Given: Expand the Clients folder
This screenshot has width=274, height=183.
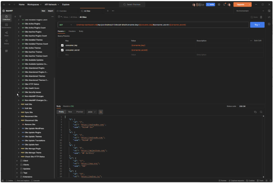Looking at the screenshot, I should tap(17, 165).
